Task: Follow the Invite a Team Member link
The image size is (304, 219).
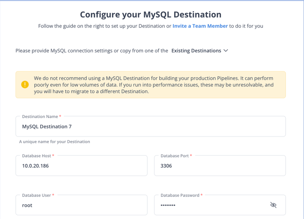Action: click(200, 26)
